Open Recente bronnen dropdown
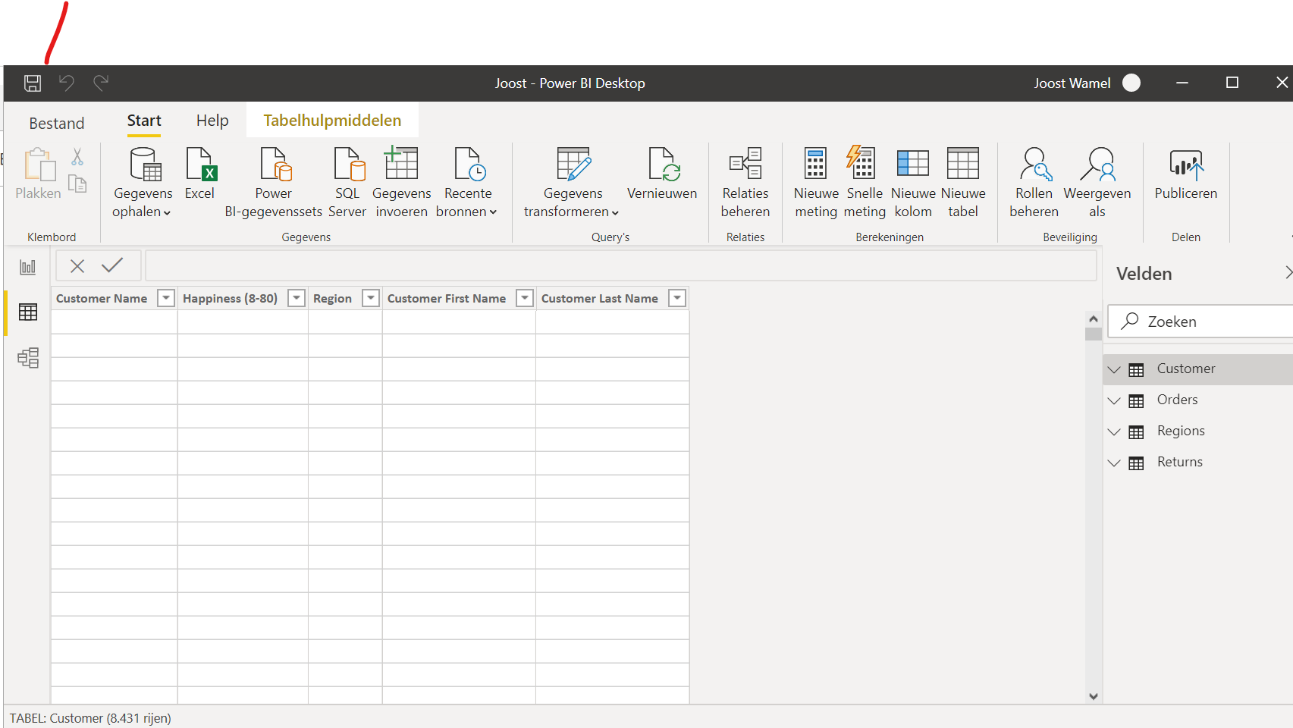 [467, 183]
